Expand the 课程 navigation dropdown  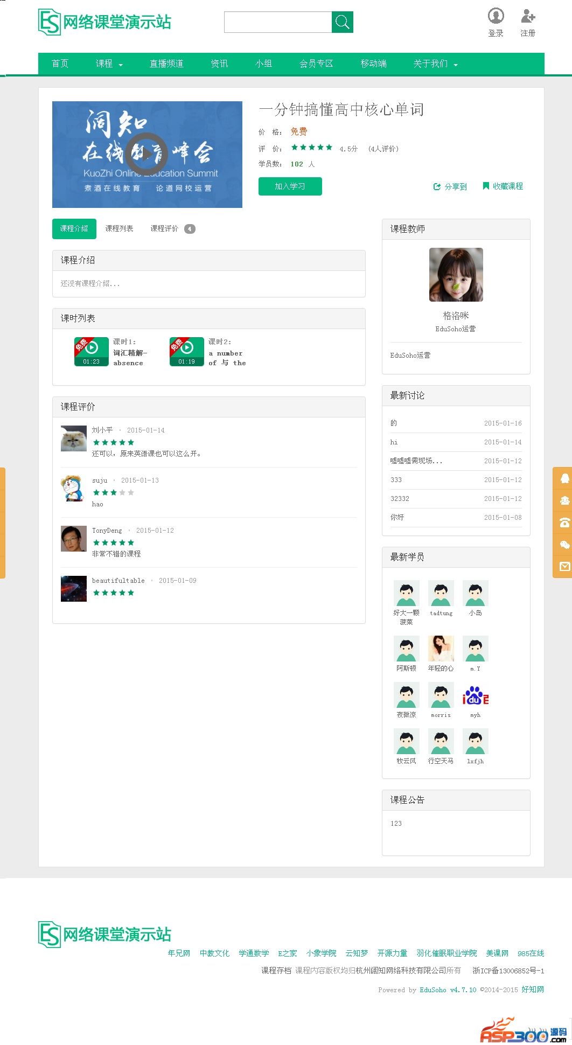(109, 64)
